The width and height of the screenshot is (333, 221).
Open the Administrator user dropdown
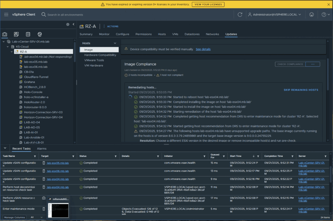(x=275, y=15)
